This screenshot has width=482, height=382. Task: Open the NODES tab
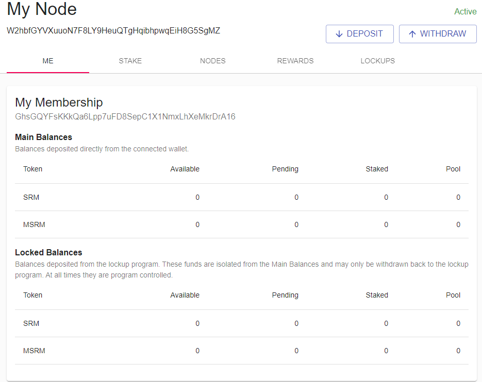pyautogui.click(x=213, y=61)
